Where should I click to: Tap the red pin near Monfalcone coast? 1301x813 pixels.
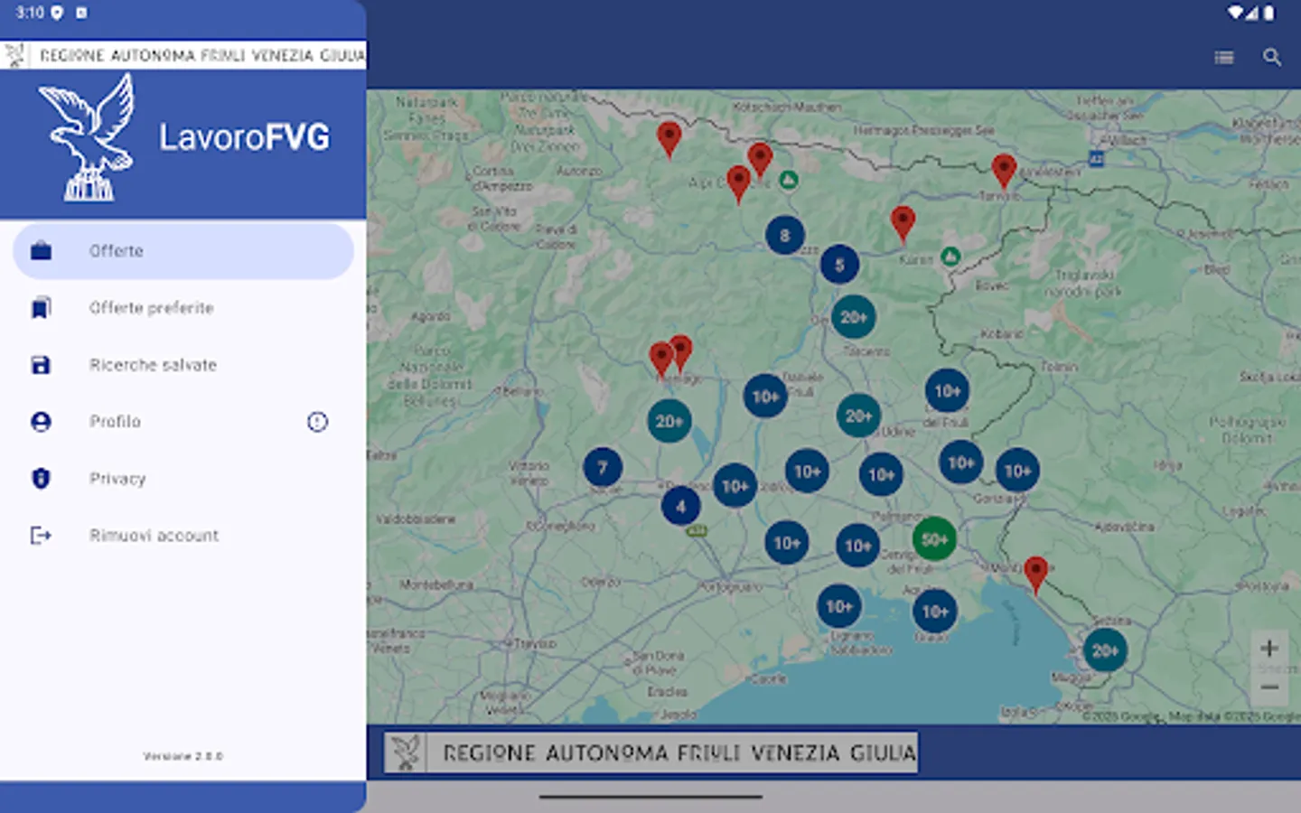pos(1035,575)
